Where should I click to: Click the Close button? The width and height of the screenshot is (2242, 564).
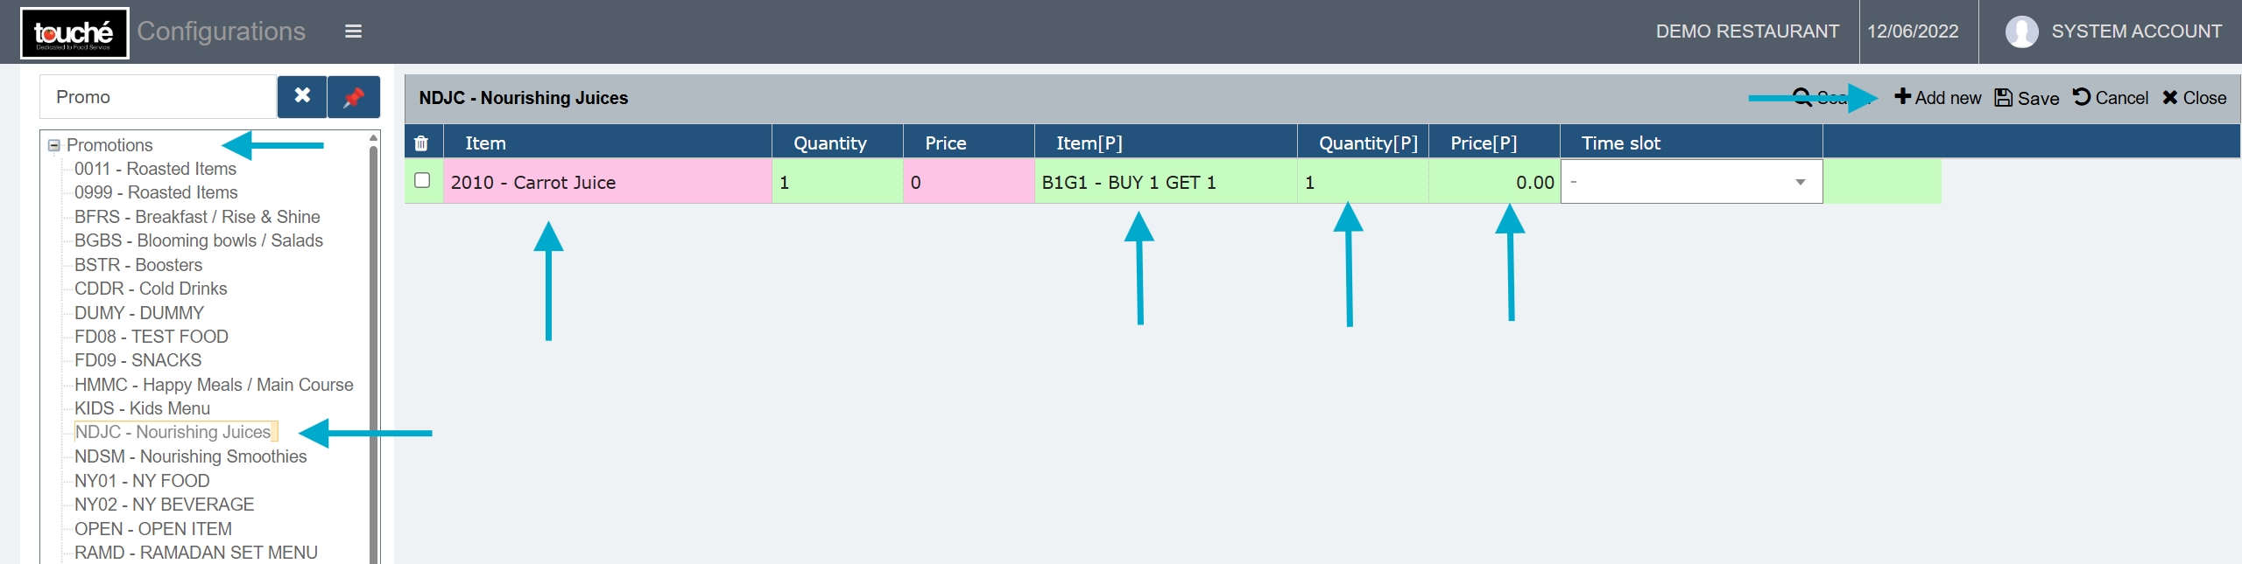pos(2194,98)
